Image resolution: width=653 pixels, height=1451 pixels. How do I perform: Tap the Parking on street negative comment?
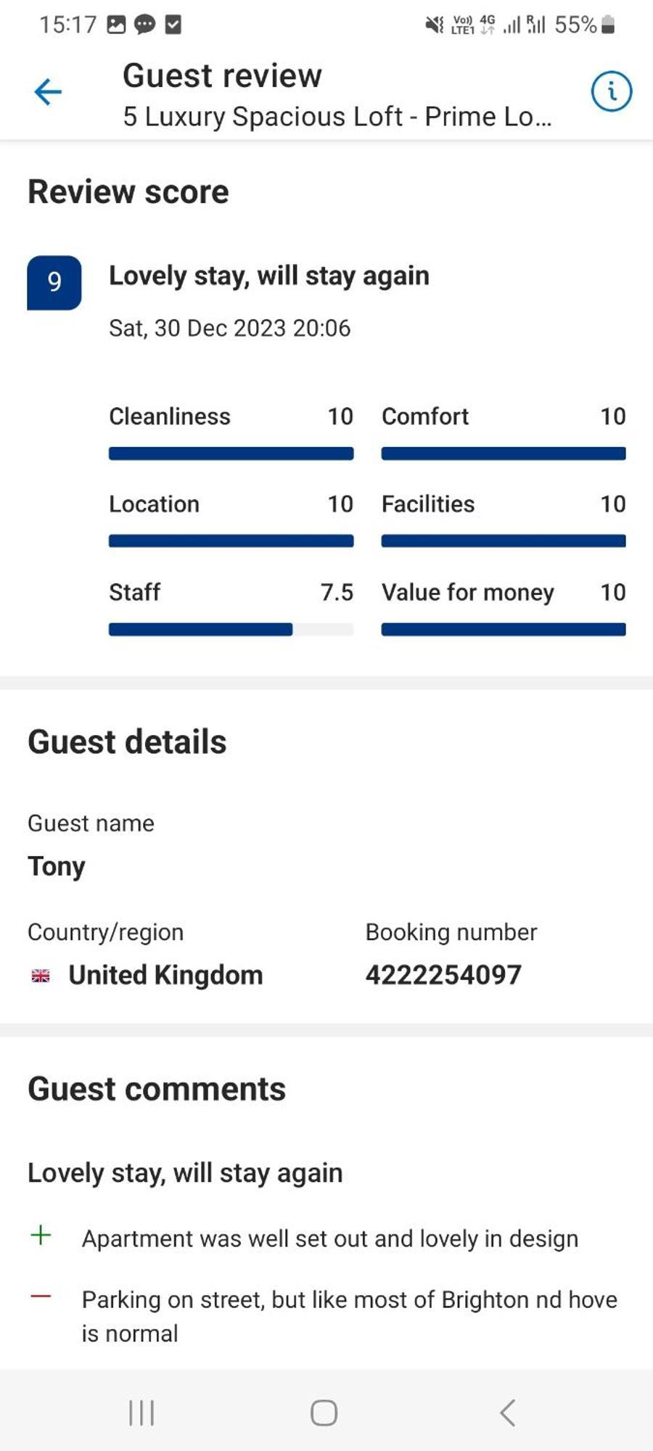[349, 1316]
